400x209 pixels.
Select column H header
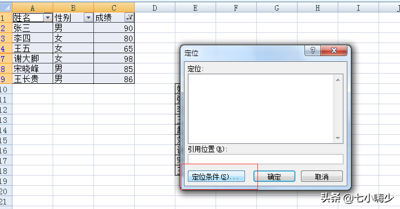[x=317, y=8]
